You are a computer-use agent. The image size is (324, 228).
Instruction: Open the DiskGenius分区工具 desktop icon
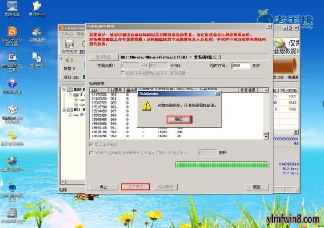pos(12,36)
